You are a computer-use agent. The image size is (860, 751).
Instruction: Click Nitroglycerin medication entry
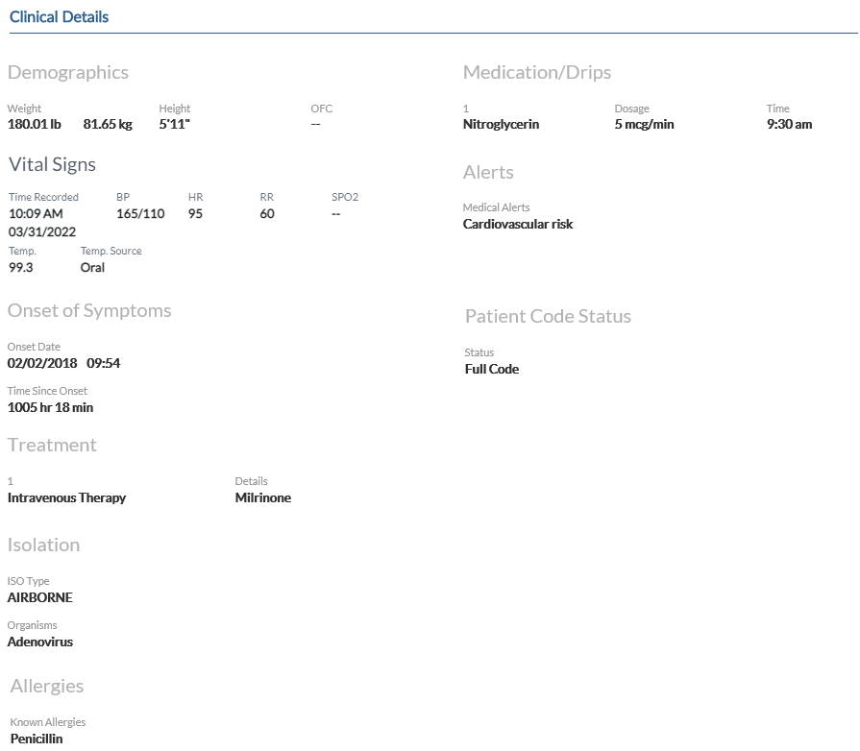pos(502,125)
